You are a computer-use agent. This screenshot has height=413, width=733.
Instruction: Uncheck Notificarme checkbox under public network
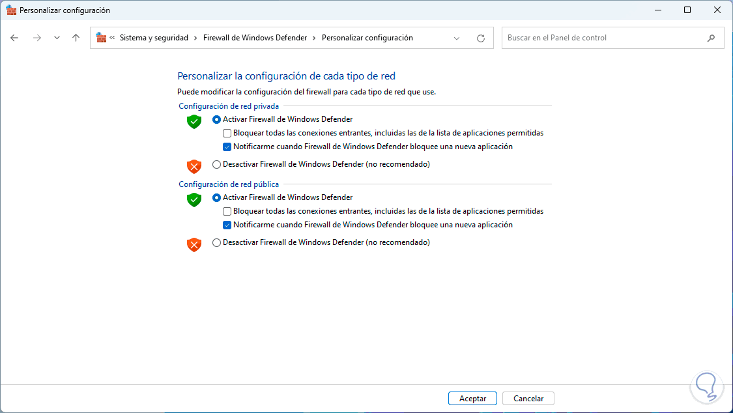pos(227,225)
